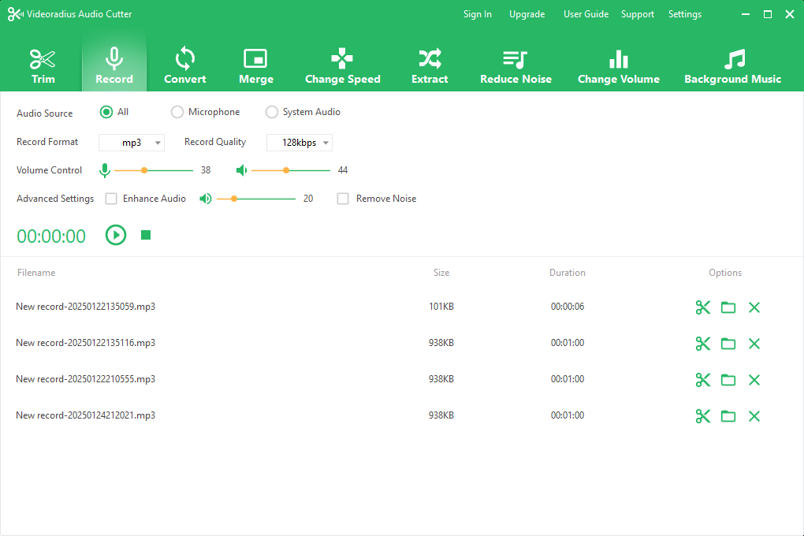The image size is (804, 536).
Task: Click the 101KB size value
Action: (441, 307)
